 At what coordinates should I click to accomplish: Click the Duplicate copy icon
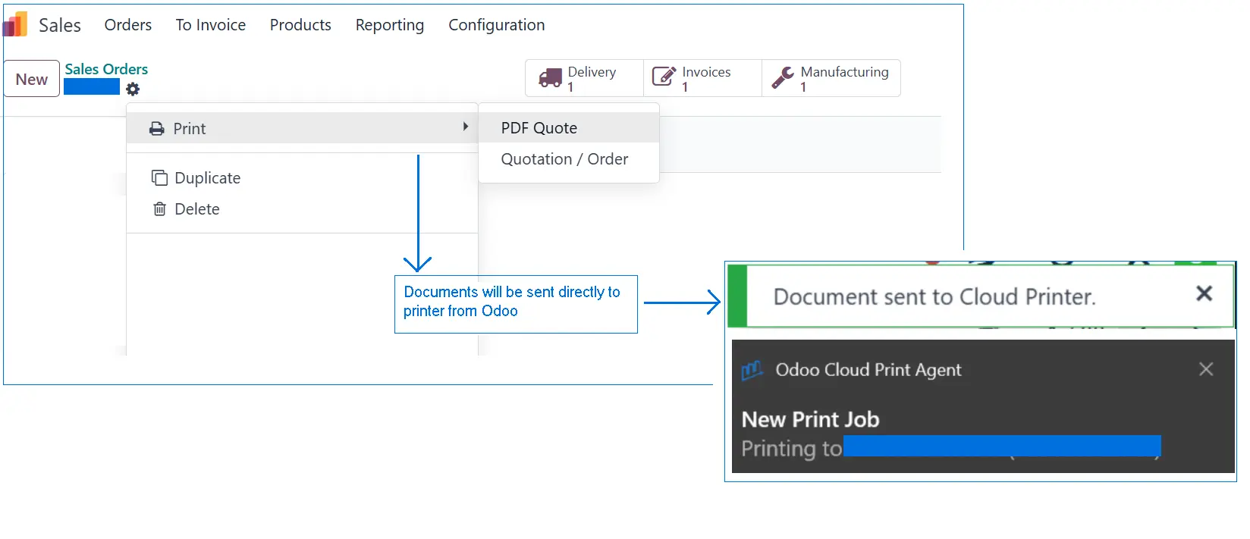pyautogui.click(x=159, y=178)
